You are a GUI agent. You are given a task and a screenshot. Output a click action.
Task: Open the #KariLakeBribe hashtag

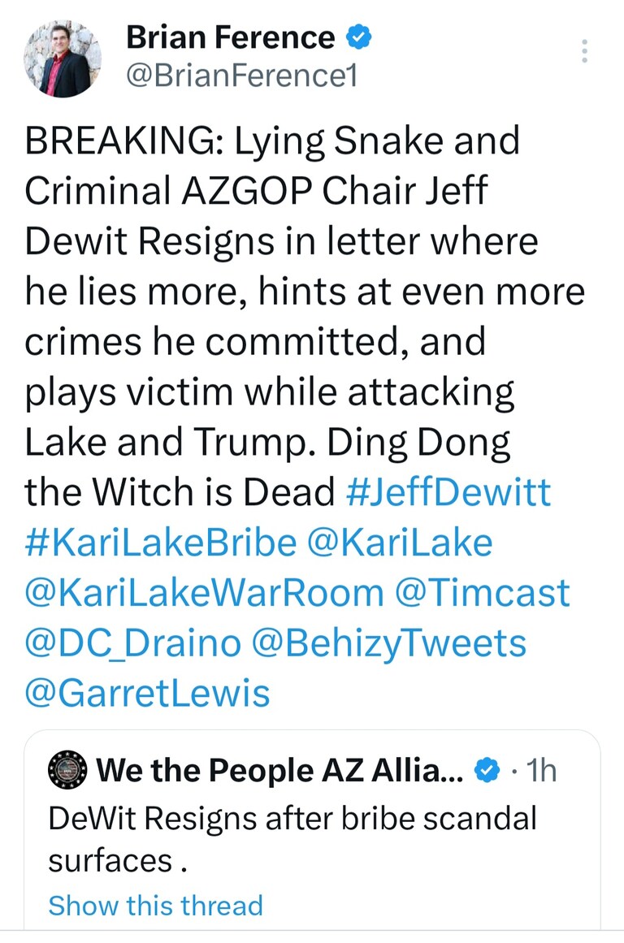(x=161, y=543)
